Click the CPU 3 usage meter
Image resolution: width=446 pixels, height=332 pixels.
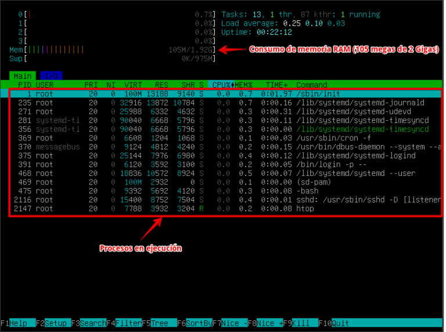click(x=117, y=41)
